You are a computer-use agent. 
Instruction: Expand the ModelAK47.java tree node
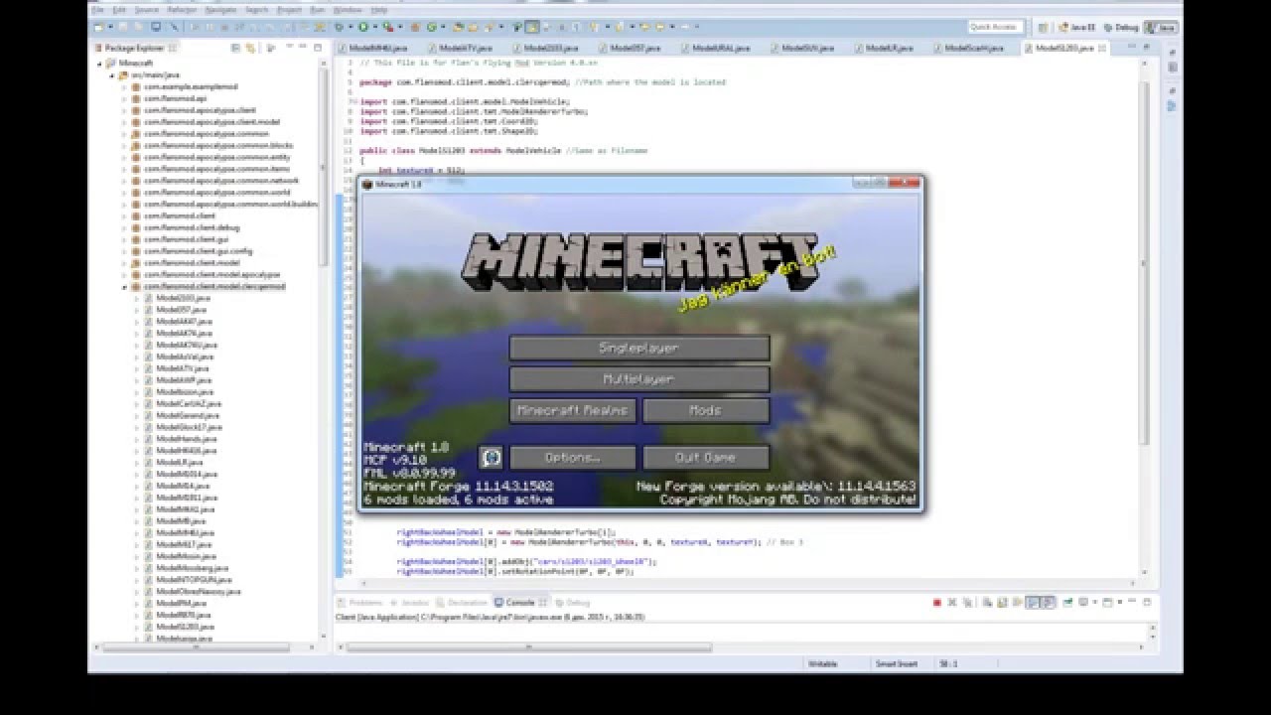(x=137, y=322)
